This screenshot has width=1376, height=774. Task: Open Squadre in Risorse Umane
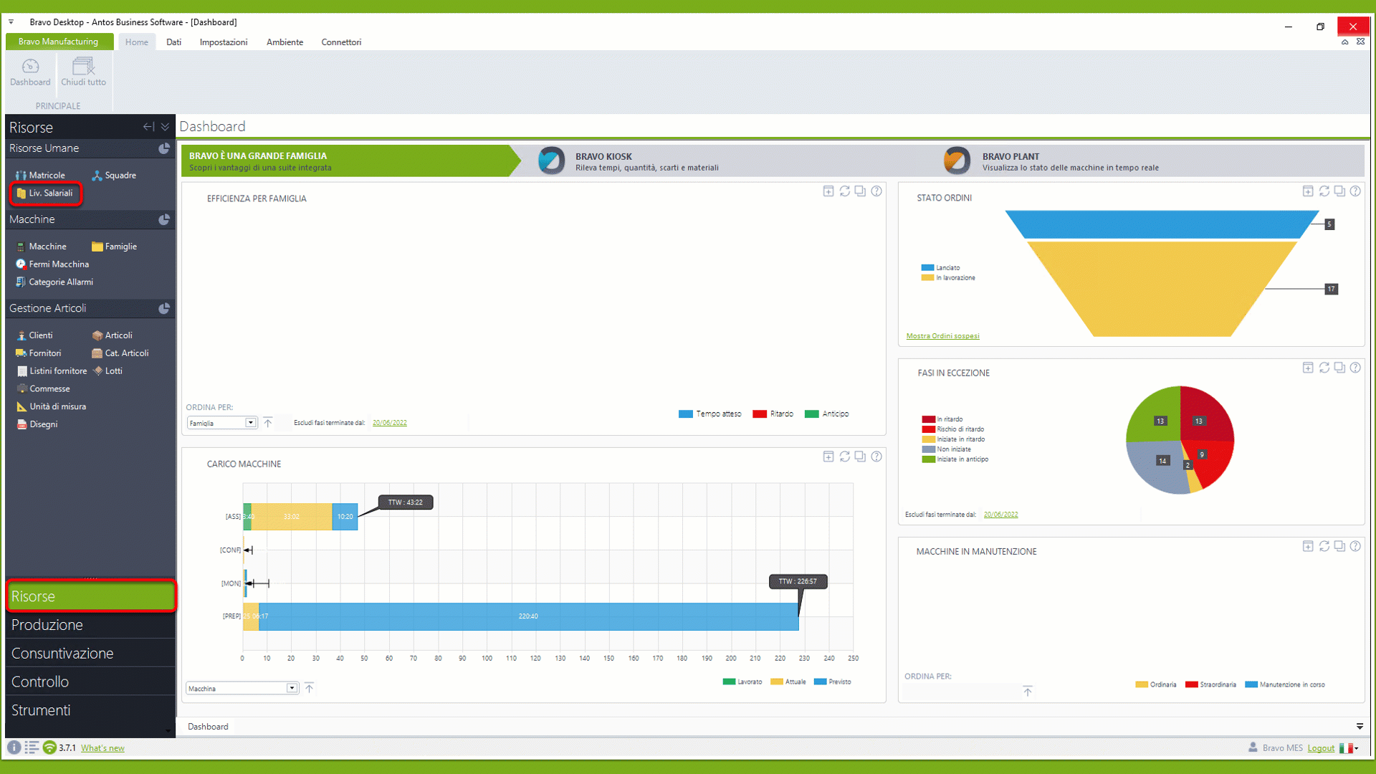click(x=114, y=175)
